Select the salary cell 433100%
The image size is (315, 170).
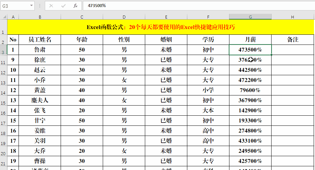click(250, 141)
